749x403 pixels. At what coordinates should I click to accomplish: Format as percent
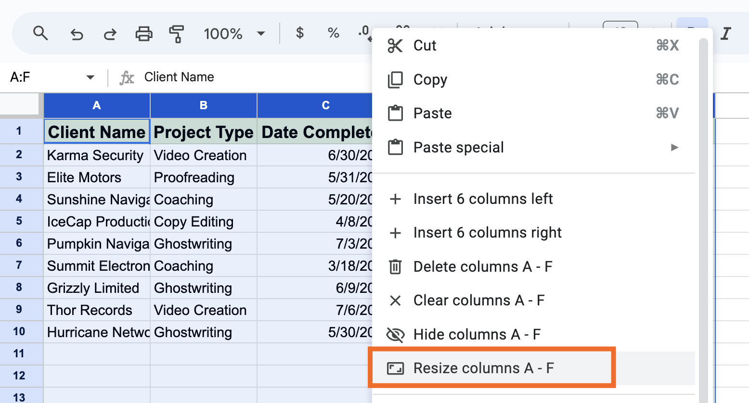pyautogui.click(x=333, y=33)
